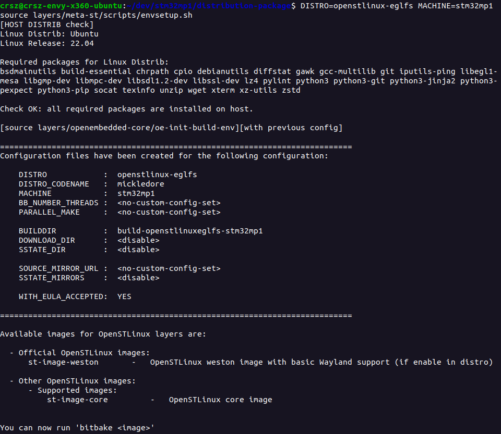The height and width of the screenshot is (434, 501).
Task: Click the socat package name
Action: [105, 90]
